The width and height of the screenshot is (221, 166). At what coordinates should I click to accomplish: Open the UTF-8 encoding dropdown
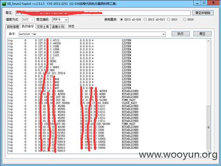[60, 19]
